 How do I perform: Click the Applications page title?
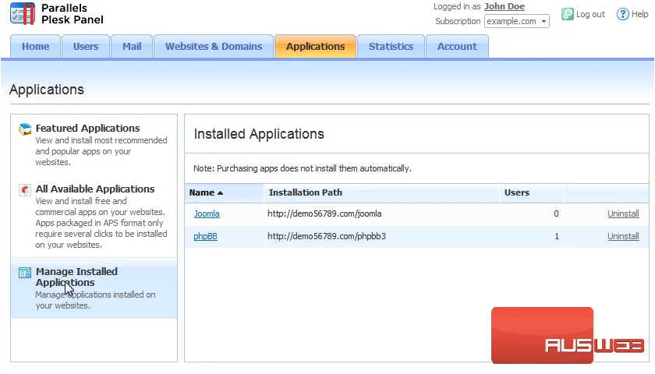point(47,90)
